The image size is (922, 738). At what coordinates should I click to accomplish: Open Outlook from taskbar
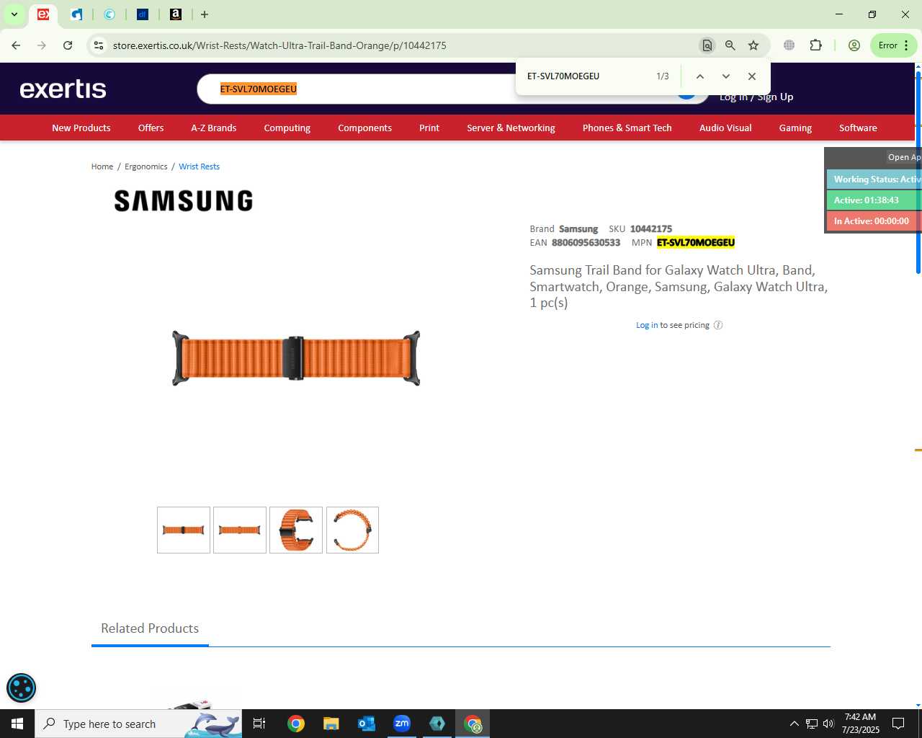pos(367,724)
